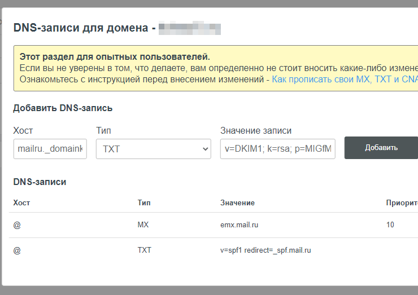Select the @ host cell of the TXT record
This screenshot has width=418, height=295.
[x=17, y=250]
